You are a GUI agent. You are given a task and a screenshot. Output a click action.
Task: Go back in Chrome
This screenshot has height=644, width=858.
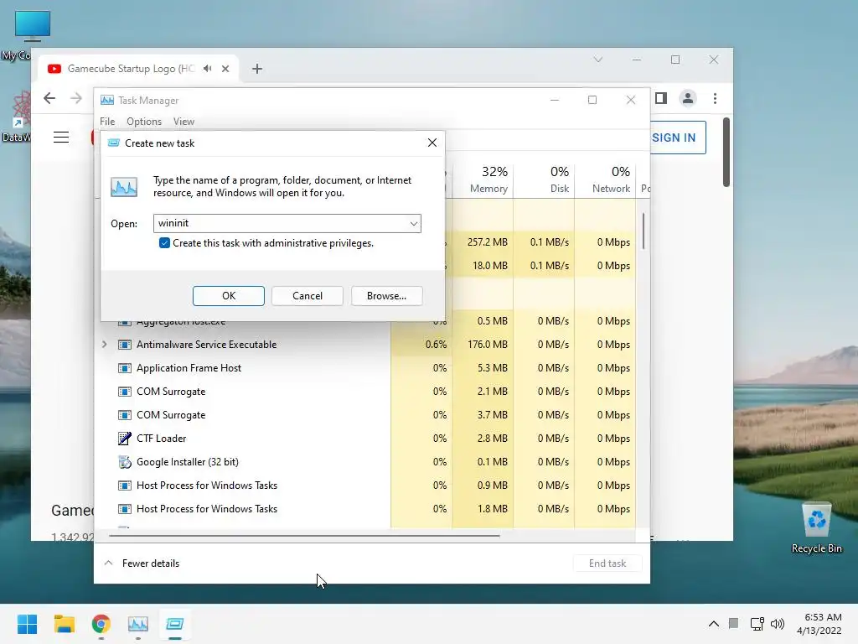[x=49, y=98]
